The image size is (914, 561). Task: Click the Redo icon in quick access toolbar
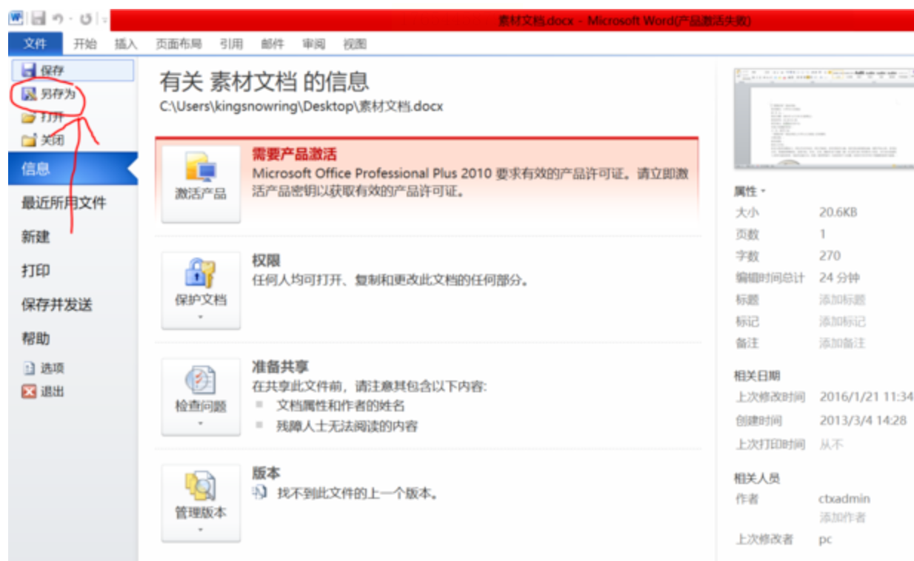click(x=85, y=18)
